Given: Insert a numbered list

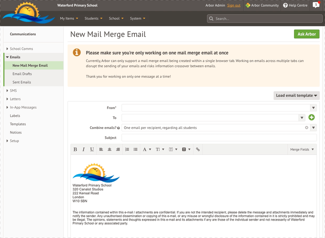Looking at the screenshot, I should [x=127, y=150].
